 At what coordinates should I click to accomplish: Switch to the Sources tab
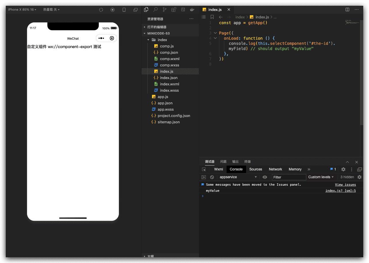point(256,169)
